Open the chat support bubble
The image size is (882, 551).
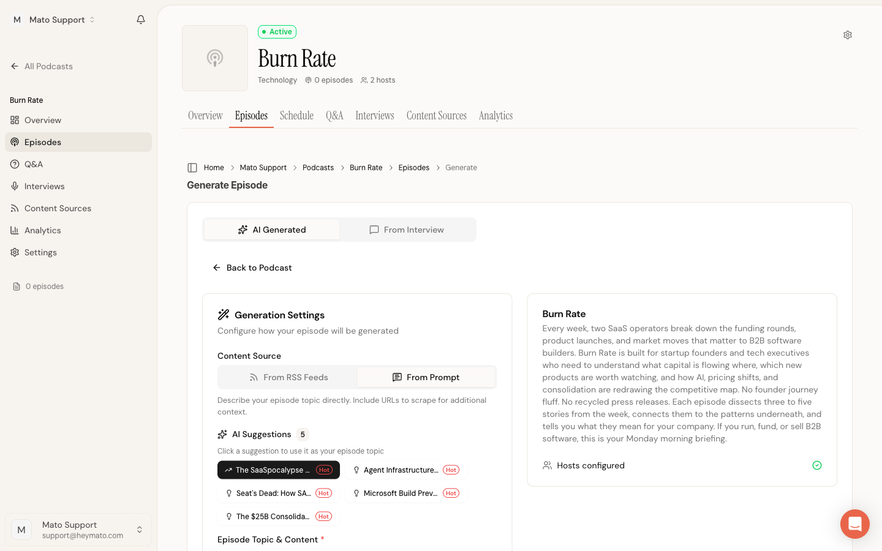855,524
